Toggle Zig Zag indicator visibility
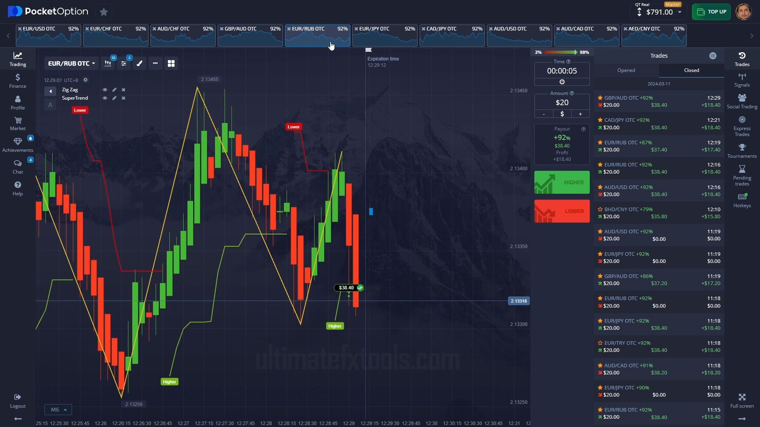The height and width of the screenshot is (427, 760). pos(105,90)
